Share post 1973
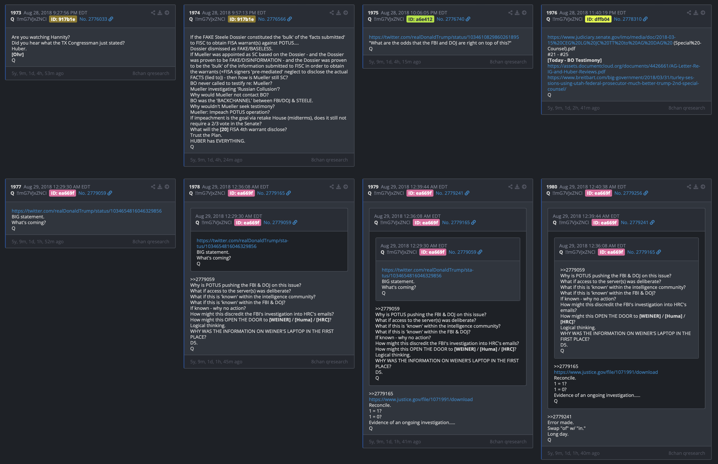 click(153, 13)
